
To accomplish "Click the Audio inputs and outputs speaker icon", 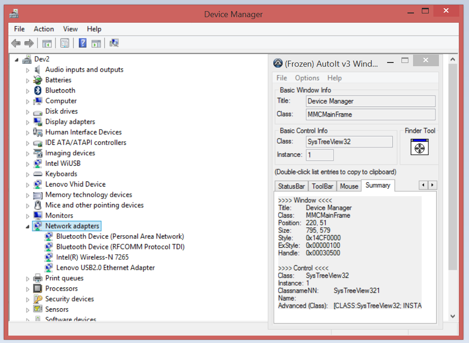I will [37, 70].
